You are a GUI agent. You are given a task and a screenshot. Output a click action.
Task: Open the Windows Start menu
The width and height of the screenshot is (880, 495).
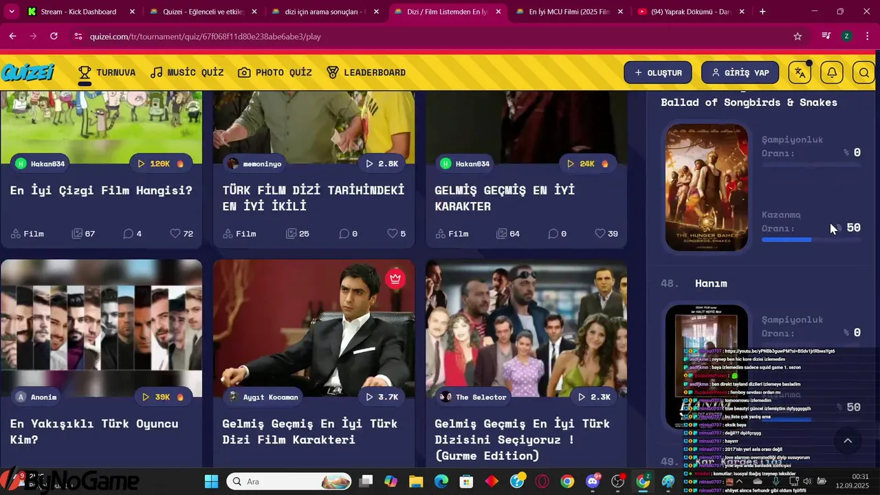pyautogui.click(x=211, y=481)
